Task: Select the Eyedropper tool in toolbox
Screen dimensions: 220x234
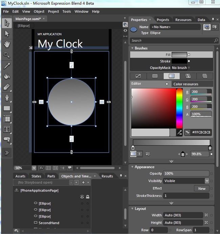Action: tap(7, 66)
